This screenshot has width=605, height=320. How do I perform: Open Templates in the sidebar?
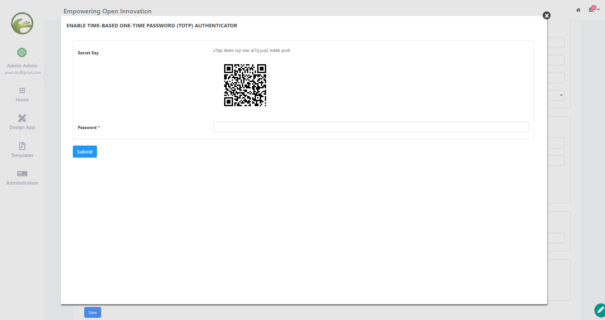click(x=22, y=150)
